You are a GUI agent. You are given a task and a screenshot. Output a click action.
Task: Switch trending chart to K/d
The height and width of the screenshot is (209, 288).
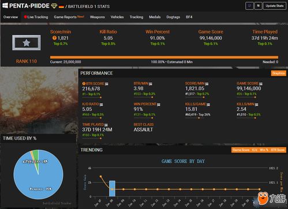255,150
